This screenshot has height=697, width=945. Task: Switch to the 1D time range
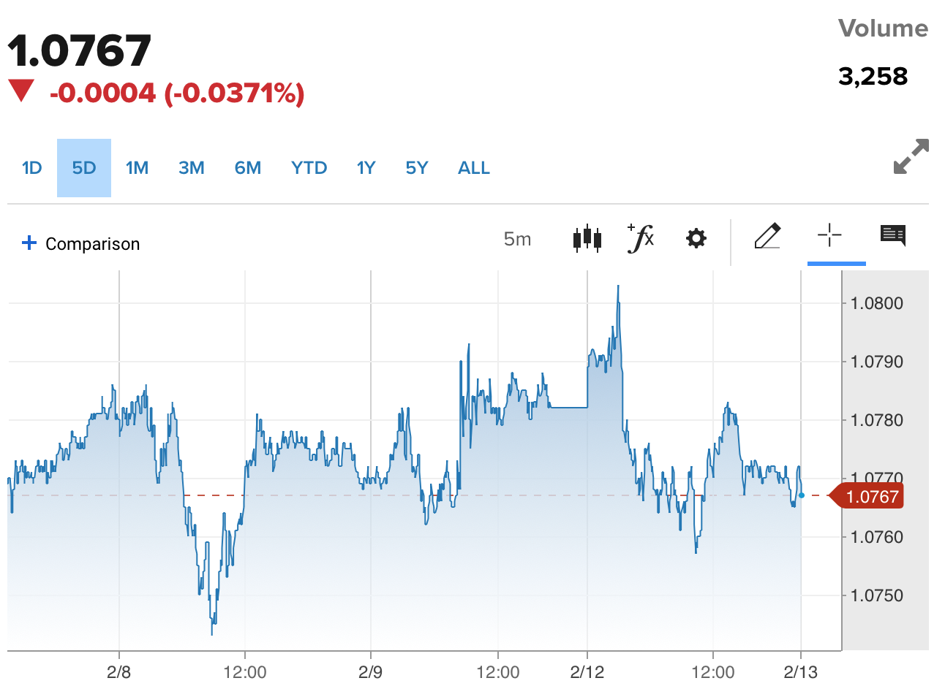click(32, 168)
